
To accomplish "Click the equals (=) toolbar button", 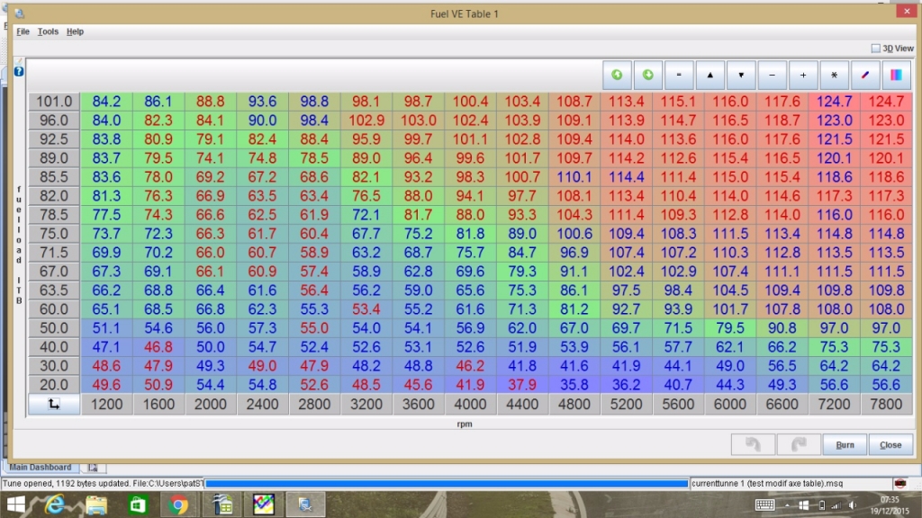I will (x=679, y=75).
